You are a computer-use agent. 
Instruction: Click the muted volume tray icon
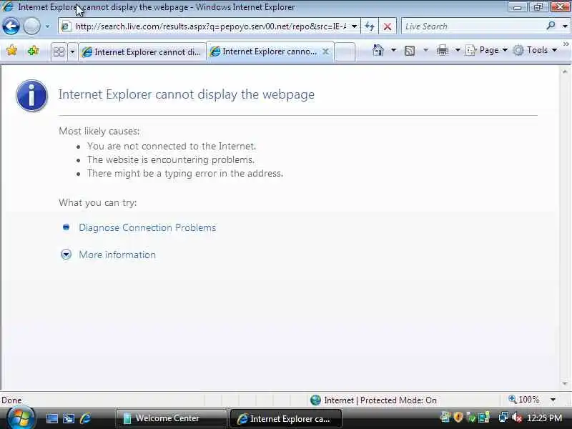coord(516,418)
